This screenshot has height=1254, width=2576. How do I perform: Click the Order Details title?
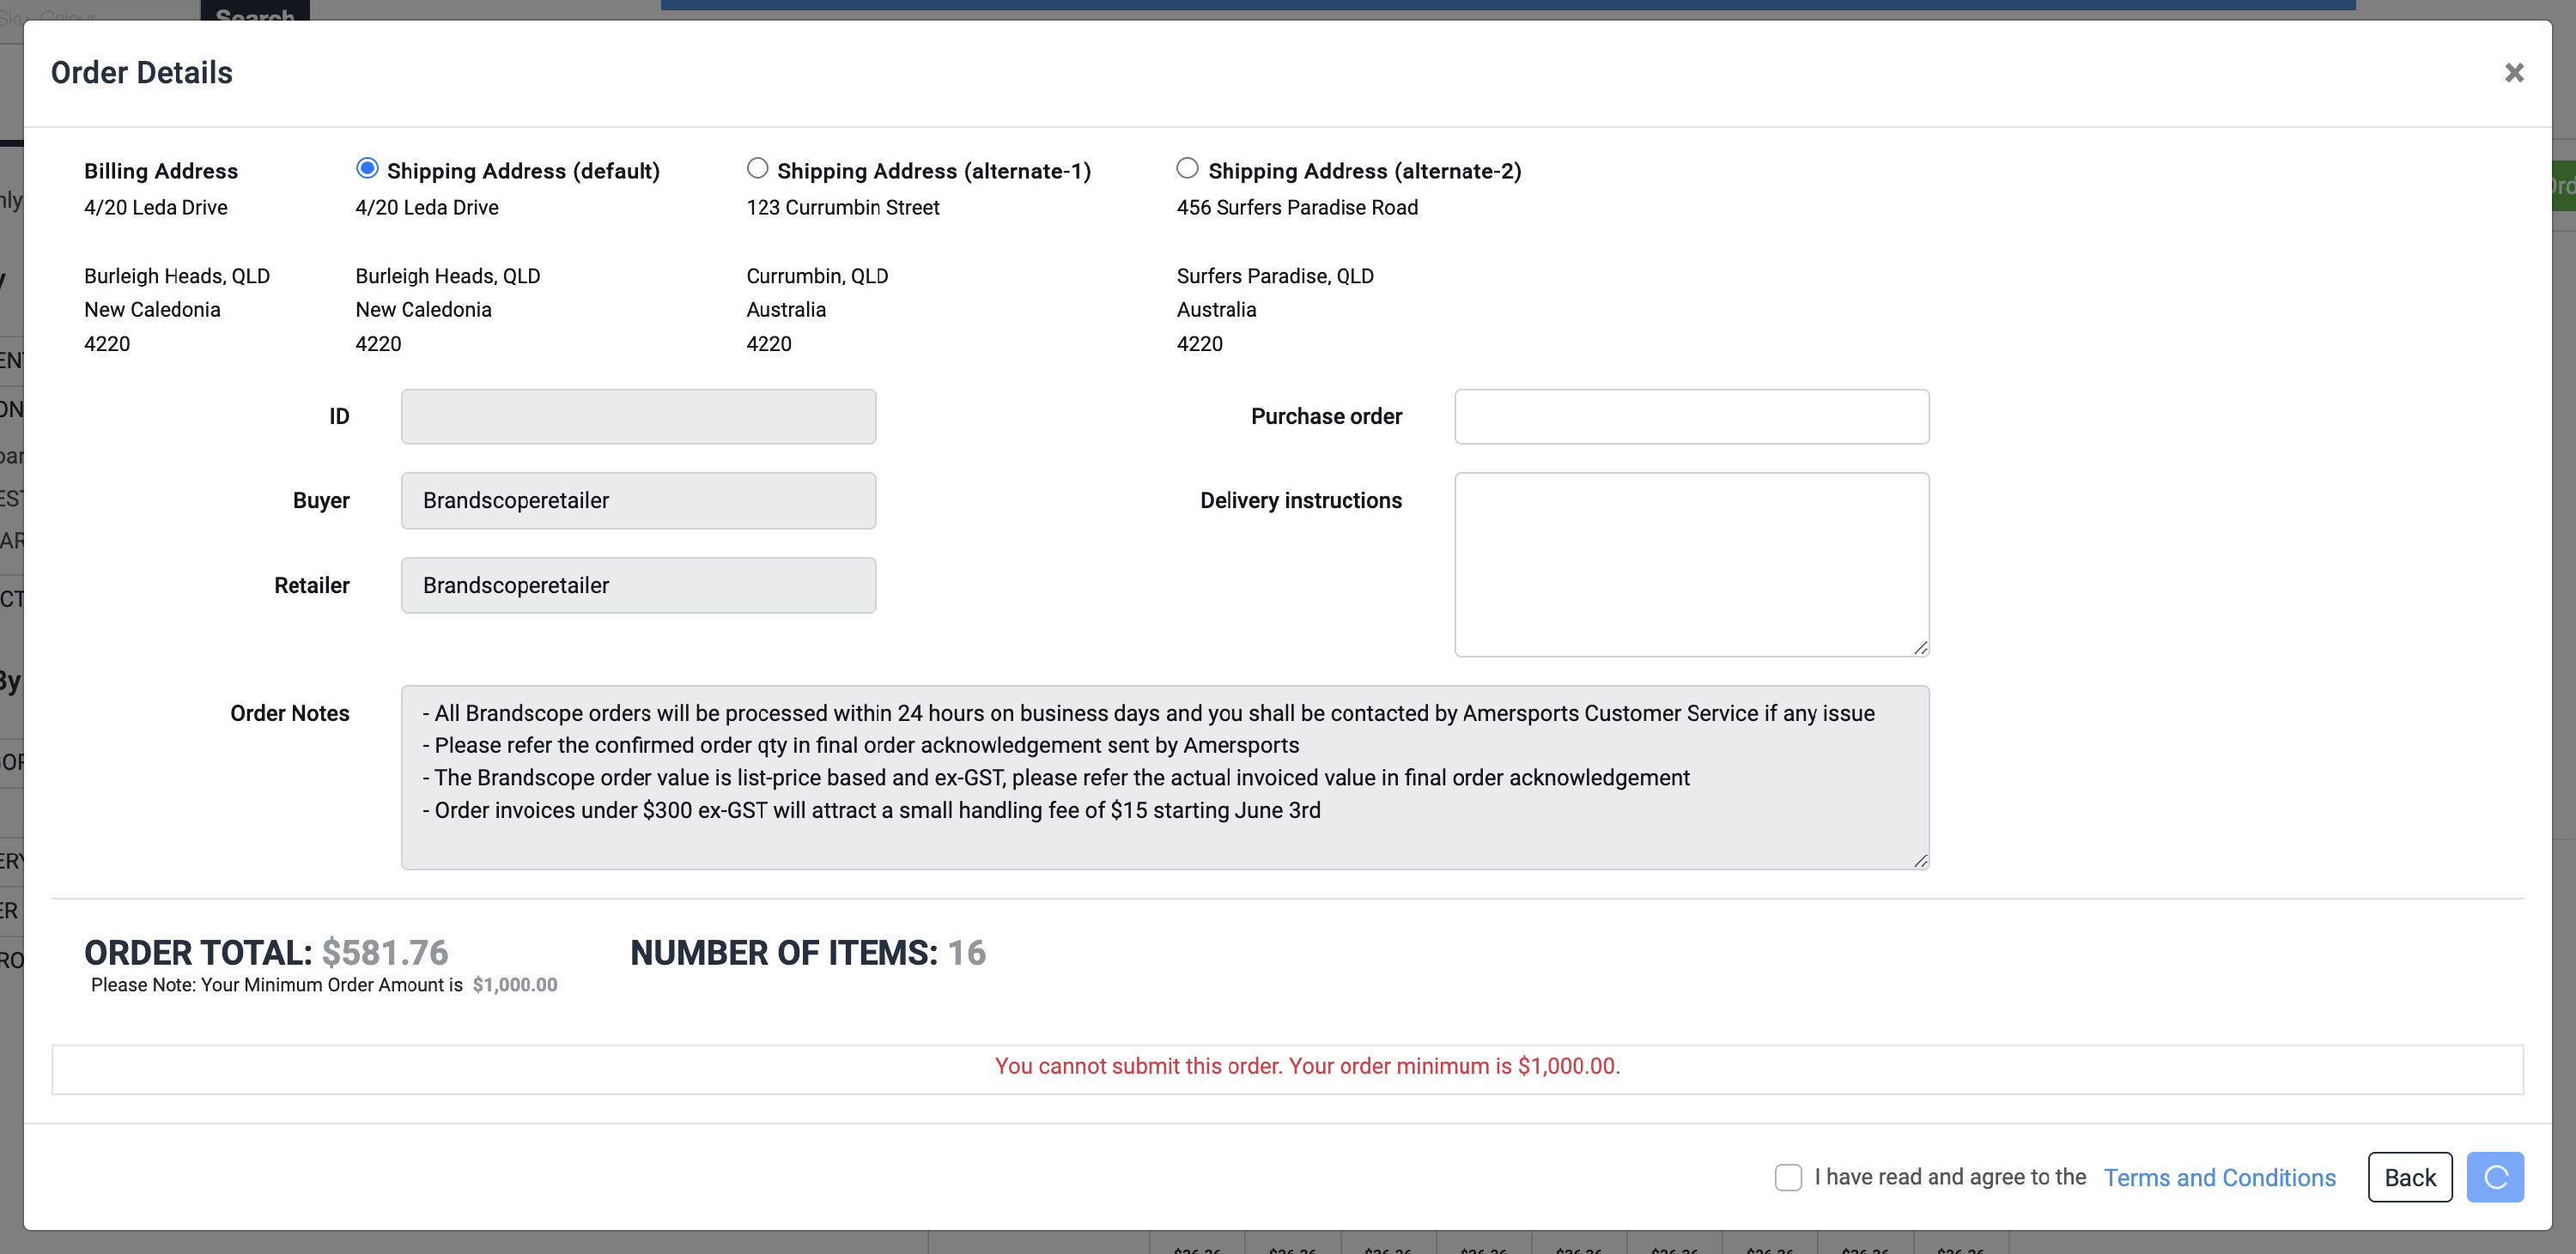142,73
